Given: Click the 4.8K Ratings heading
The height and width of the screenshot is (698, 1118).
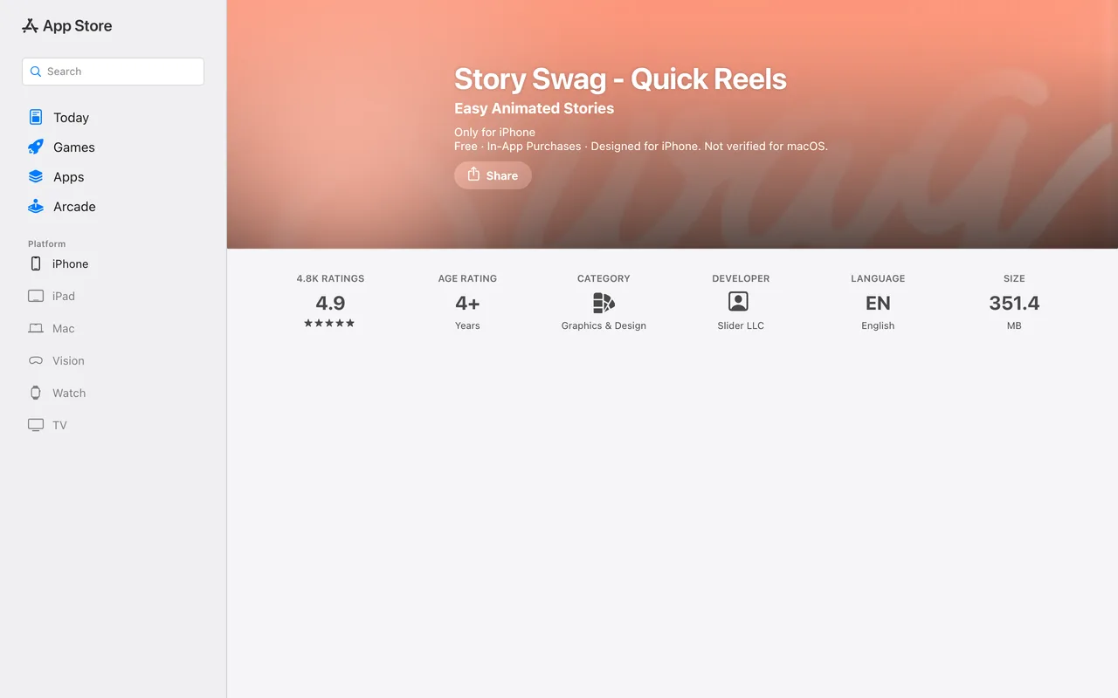Looking at the screenshot, I should coord(330,278).
